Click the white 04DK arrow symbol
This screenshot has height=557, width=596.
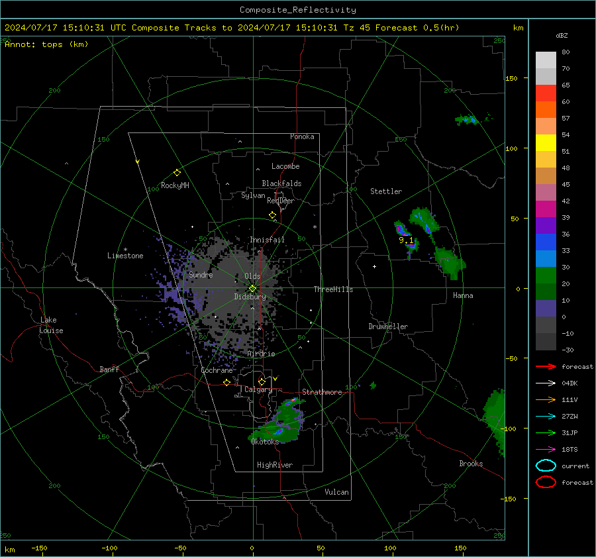(546, 383)
